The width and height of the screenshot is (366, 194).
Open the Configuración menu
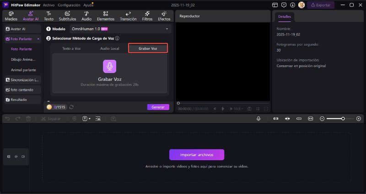69,5
